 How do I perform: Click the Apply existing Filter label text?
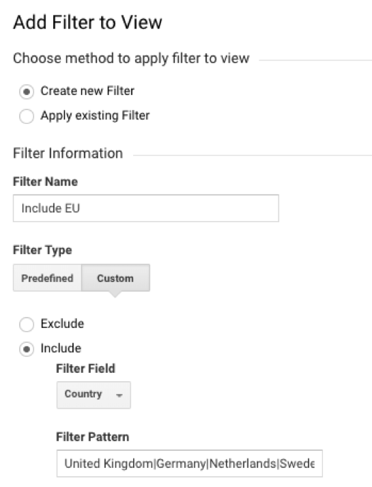click(95, 115)
